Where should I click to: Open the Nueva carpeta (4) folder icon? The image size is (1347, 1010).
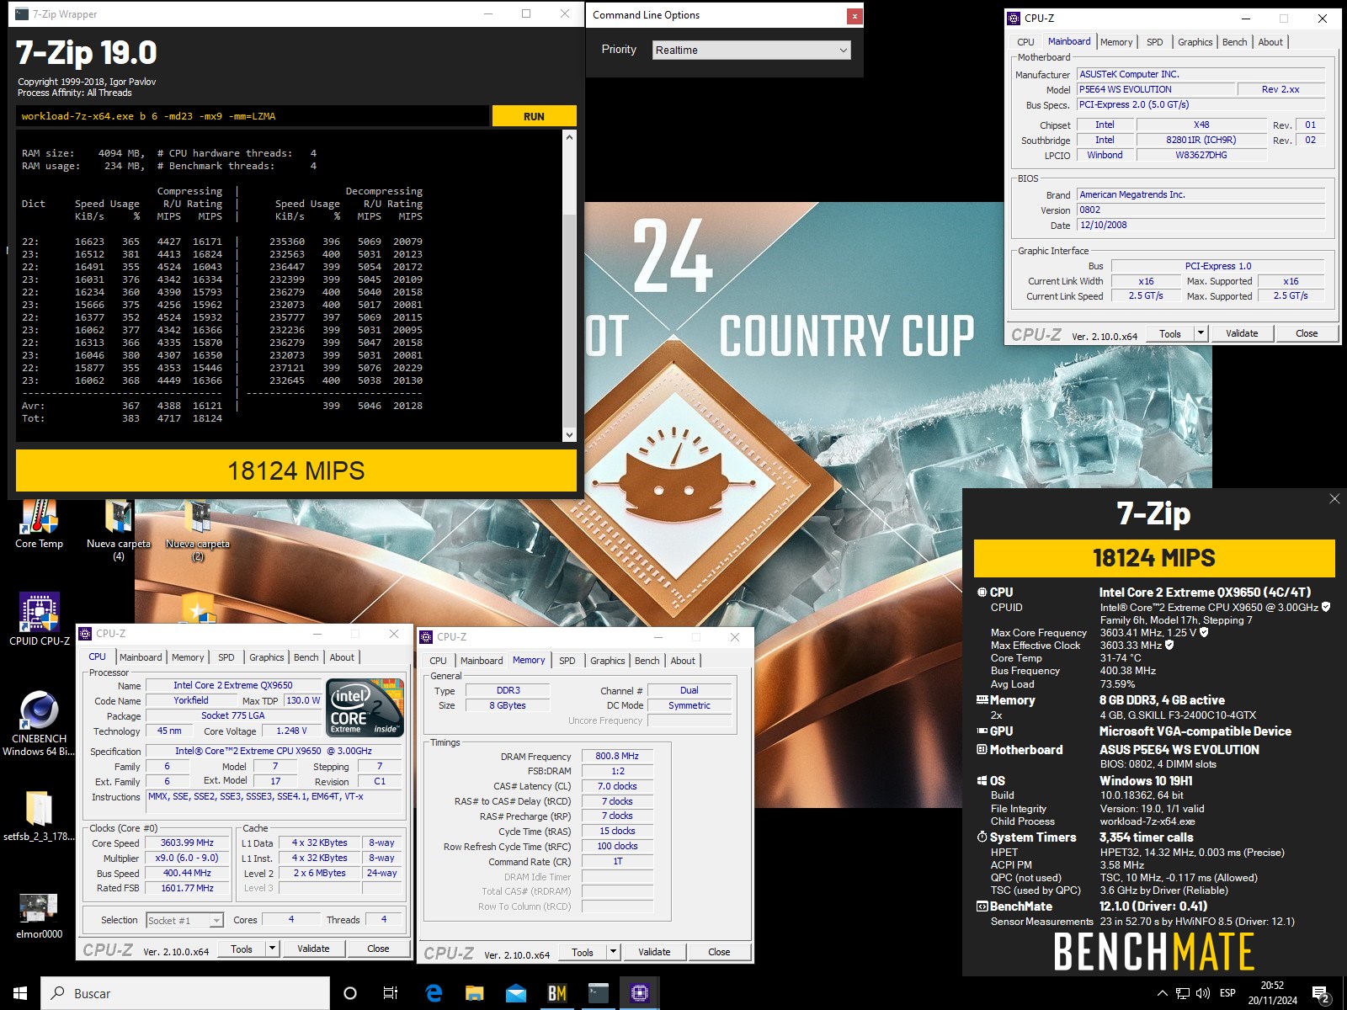point(118,530)
